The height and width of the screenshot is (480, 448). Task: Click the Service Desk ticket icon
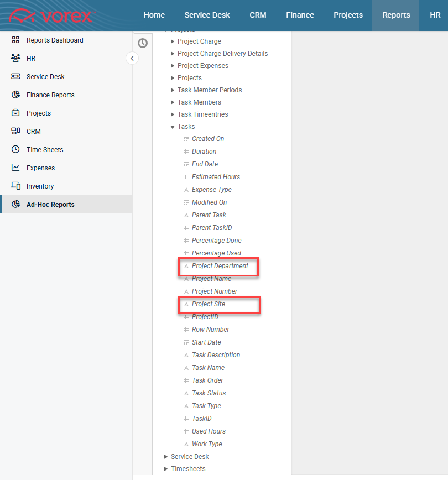click(x=15, y=77)
